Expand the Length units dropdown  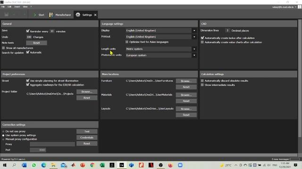[194, 49]
